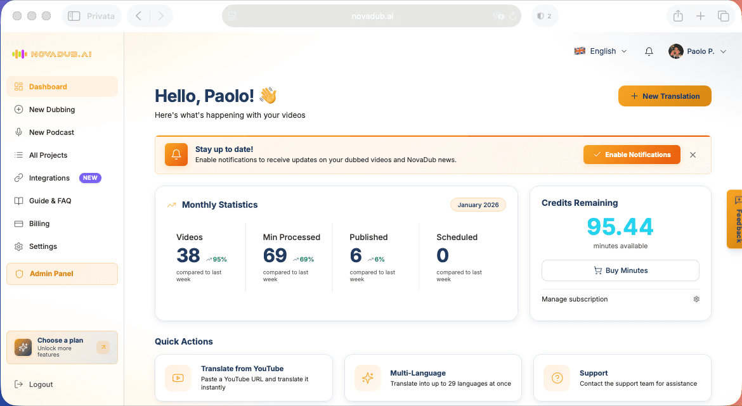The height and width of the screenshot is (406, 742).
Task: Open the Buy Minutes cart option
Action: [x=620, y=270]
